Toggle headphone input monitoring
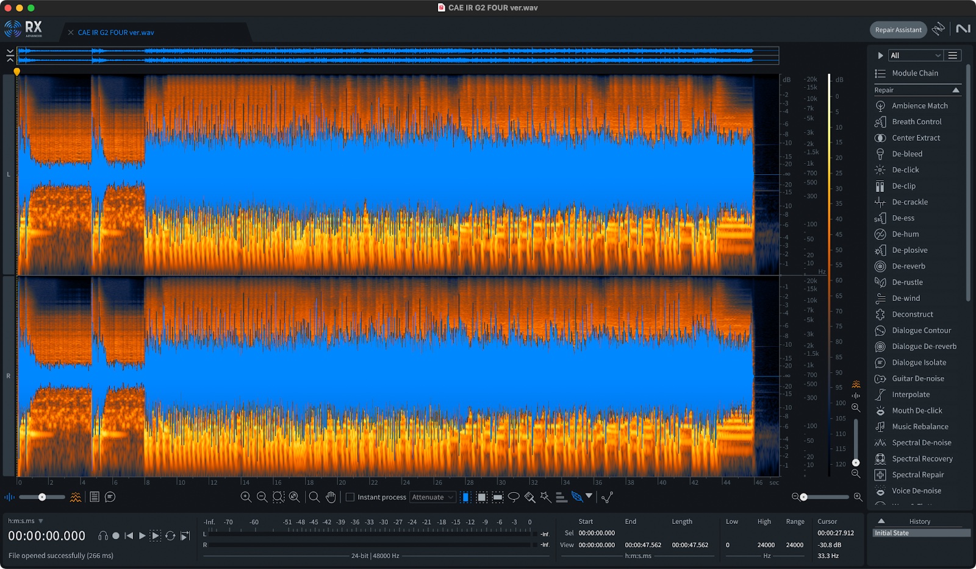Image resolution: width=976 pixels, height=569 pixels. tap(103, 536)
